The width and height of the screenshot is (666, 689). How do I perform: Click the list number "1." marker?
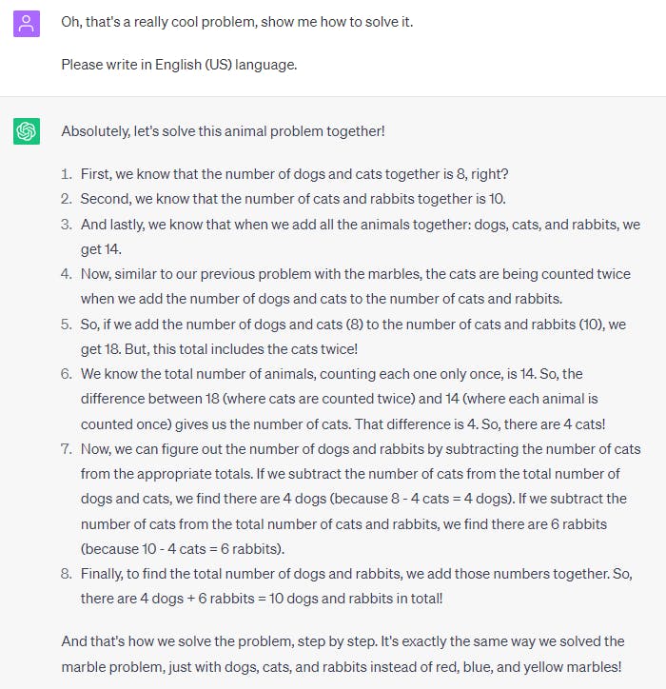[x=67, y=174]
